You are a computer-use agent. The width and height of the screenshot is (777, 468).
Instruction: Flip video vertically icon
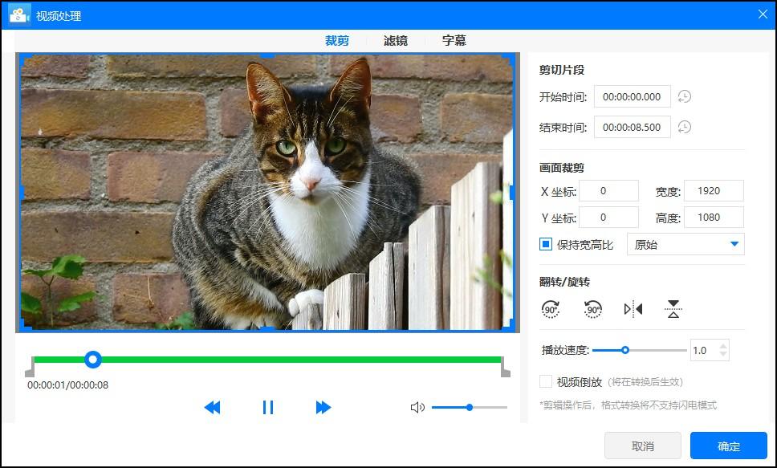pos(673,309)
